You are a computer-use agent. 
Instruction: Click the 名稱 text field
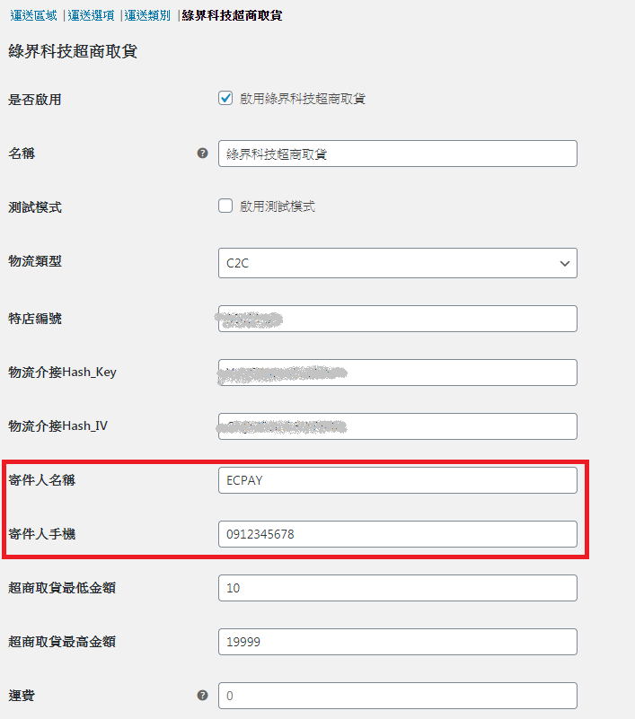(x=397, y=153)
